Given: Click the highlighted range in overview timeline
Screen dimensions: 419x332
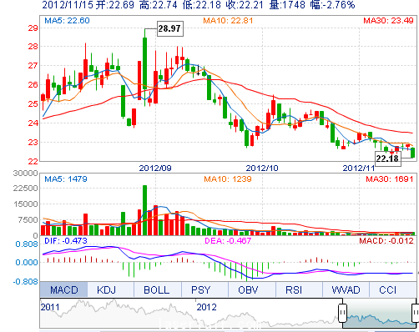Looking at the screenshot, I should [379, 314].
